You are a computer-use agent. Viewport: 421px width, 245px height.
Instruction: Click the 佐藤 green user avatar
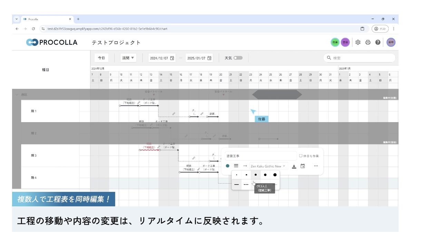[335, 42]
